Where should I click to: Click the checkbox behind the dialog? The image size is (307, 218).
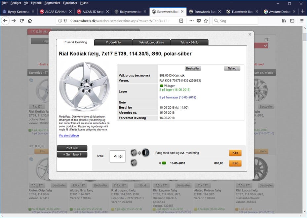[x=266, y=40]
